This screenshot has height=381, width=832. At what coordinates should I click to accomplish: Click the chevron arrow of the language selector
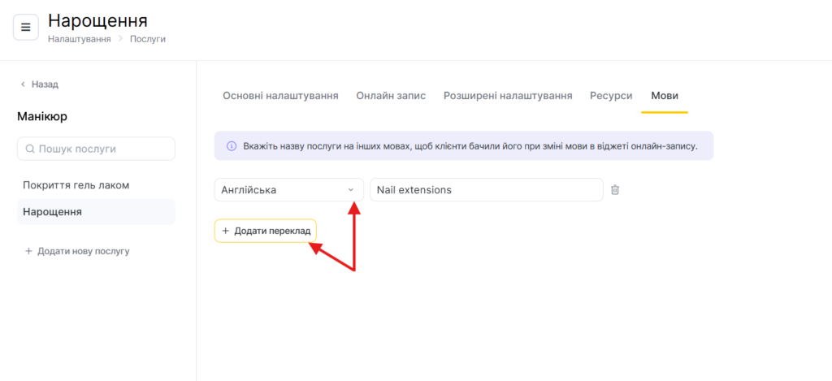pos(351,190)
